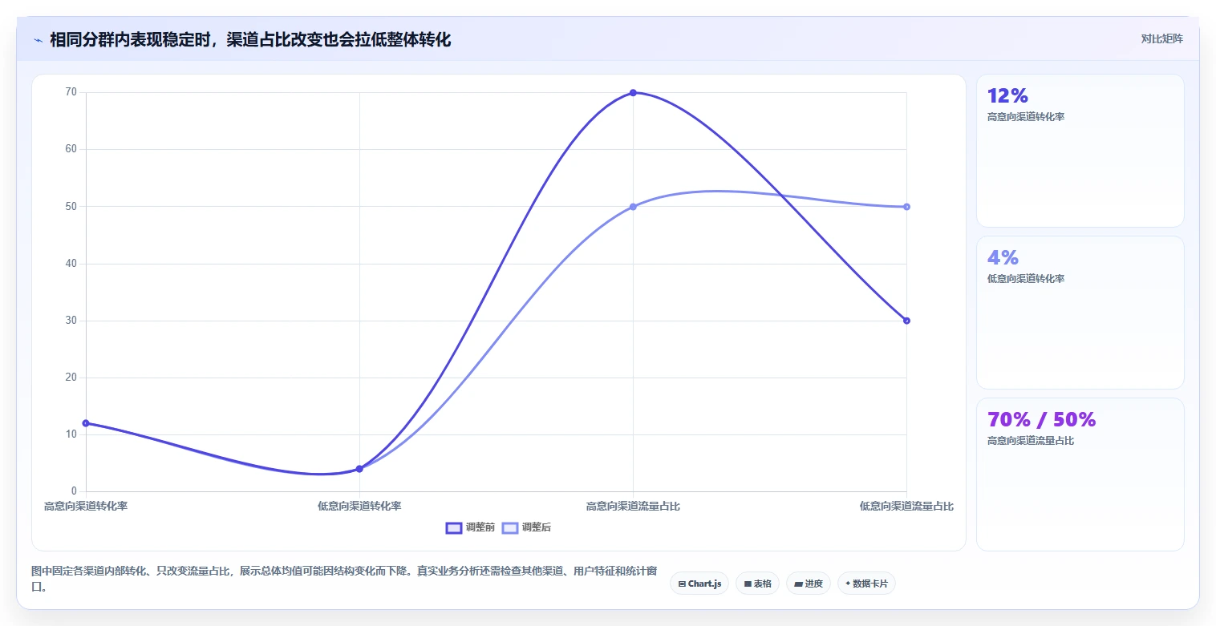Viewport: 1216px width, 626px height.
Task: Click the footnote paragraph starting 图中固定各渠道
Action: click(x=344, y=579)
